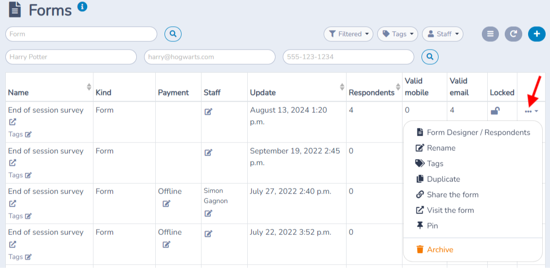Edit tags icon for July 27, 2022 form
Viewport: 550px width, 268px height.
pos(28,216)
